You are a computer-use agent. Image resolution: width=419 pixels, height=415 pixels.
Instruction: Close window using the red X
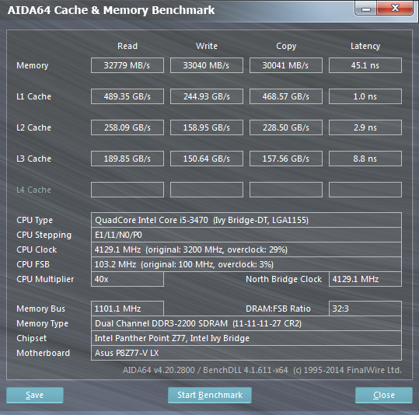pos(395,9)
